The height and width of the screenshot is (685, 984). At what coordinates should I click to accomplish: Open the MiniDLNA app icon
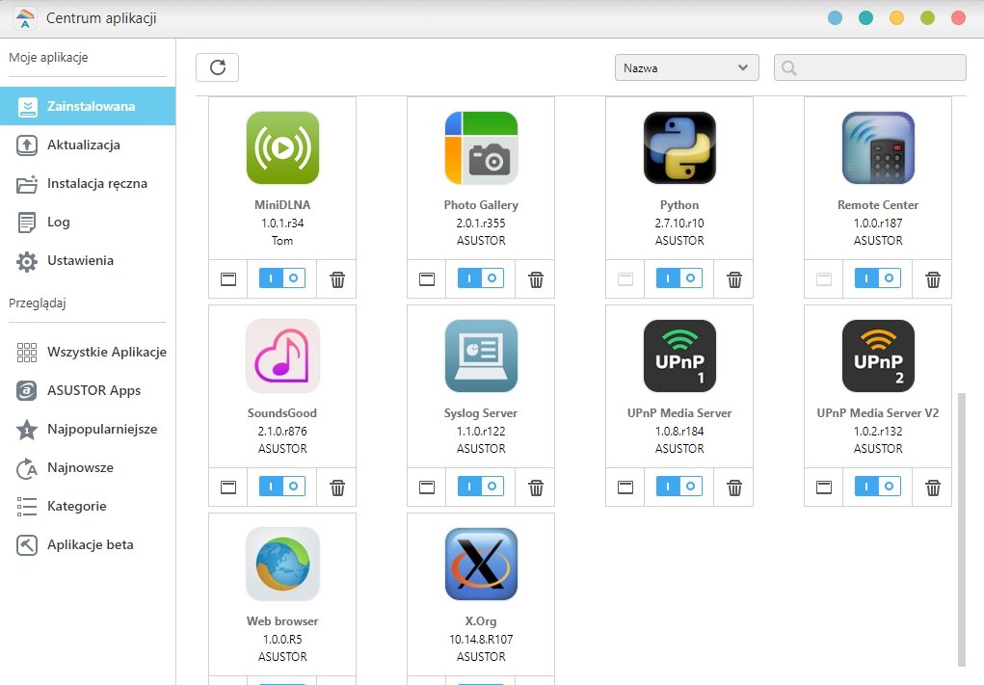click(x=282, y=148)
